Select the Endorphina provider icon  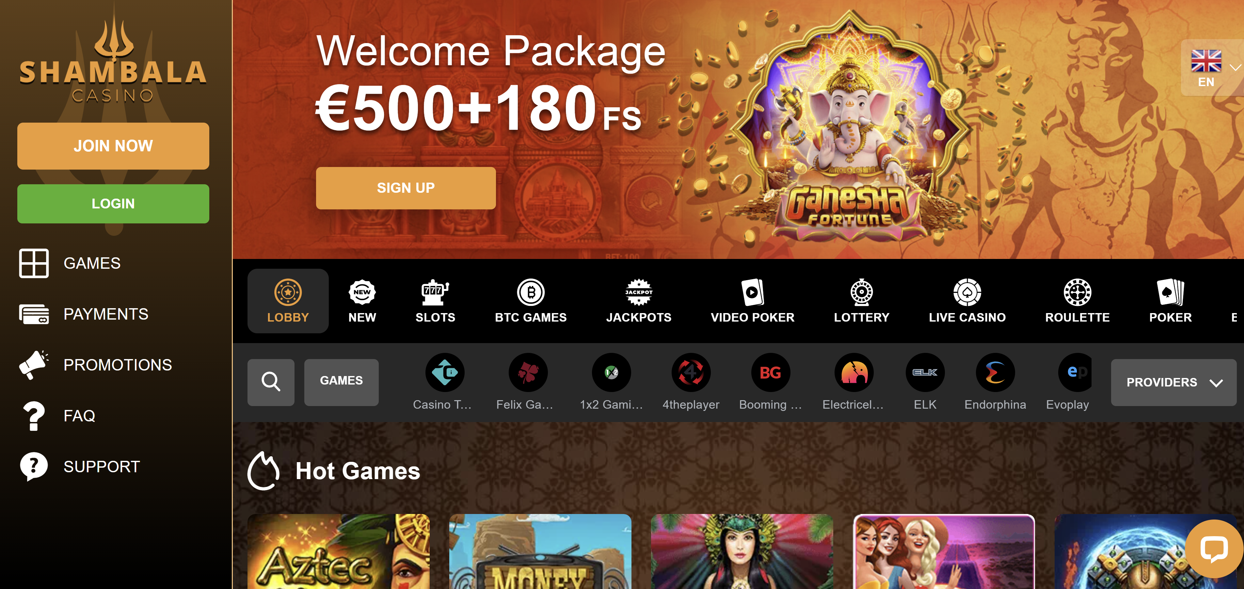(995, 372)
